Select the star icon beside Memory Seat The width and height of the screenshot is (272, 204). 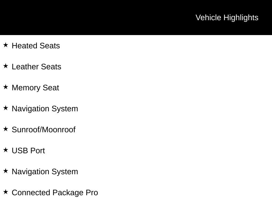[x=6, y=87]
